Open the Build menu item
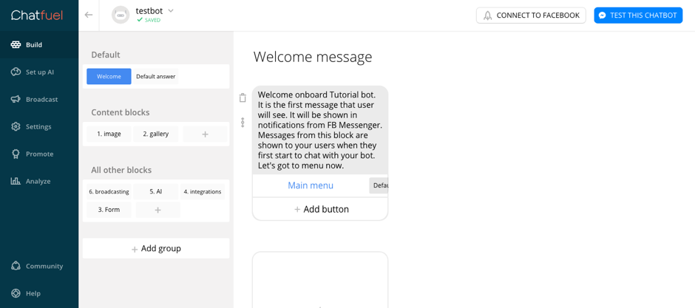This screenshot has height=308, width=695. (x=39, y=45)
